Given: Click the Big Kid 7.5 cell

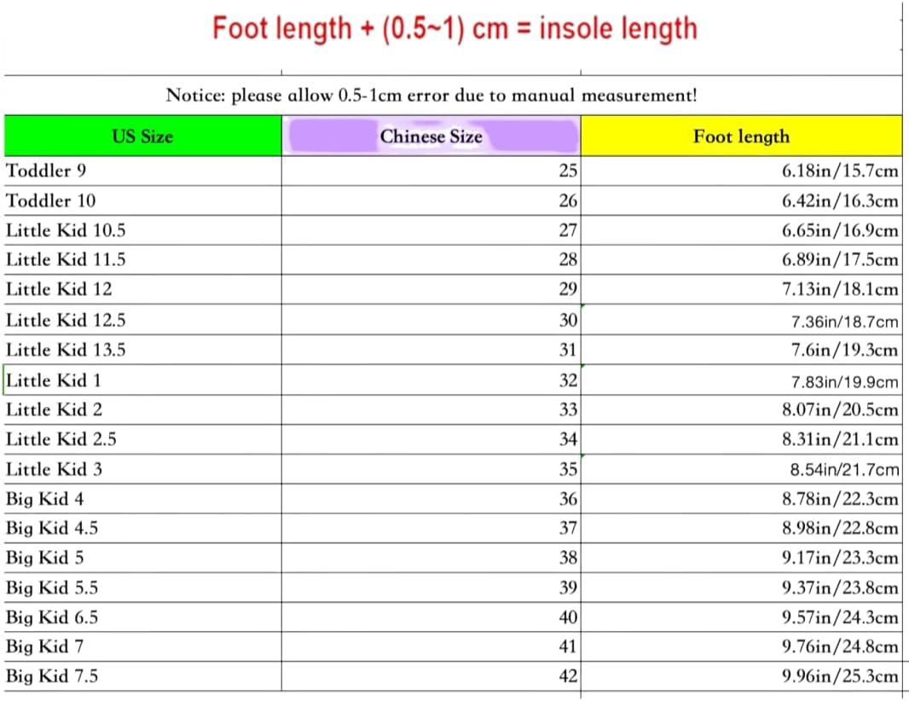Looking at the screenshot, I should [142, 676].
